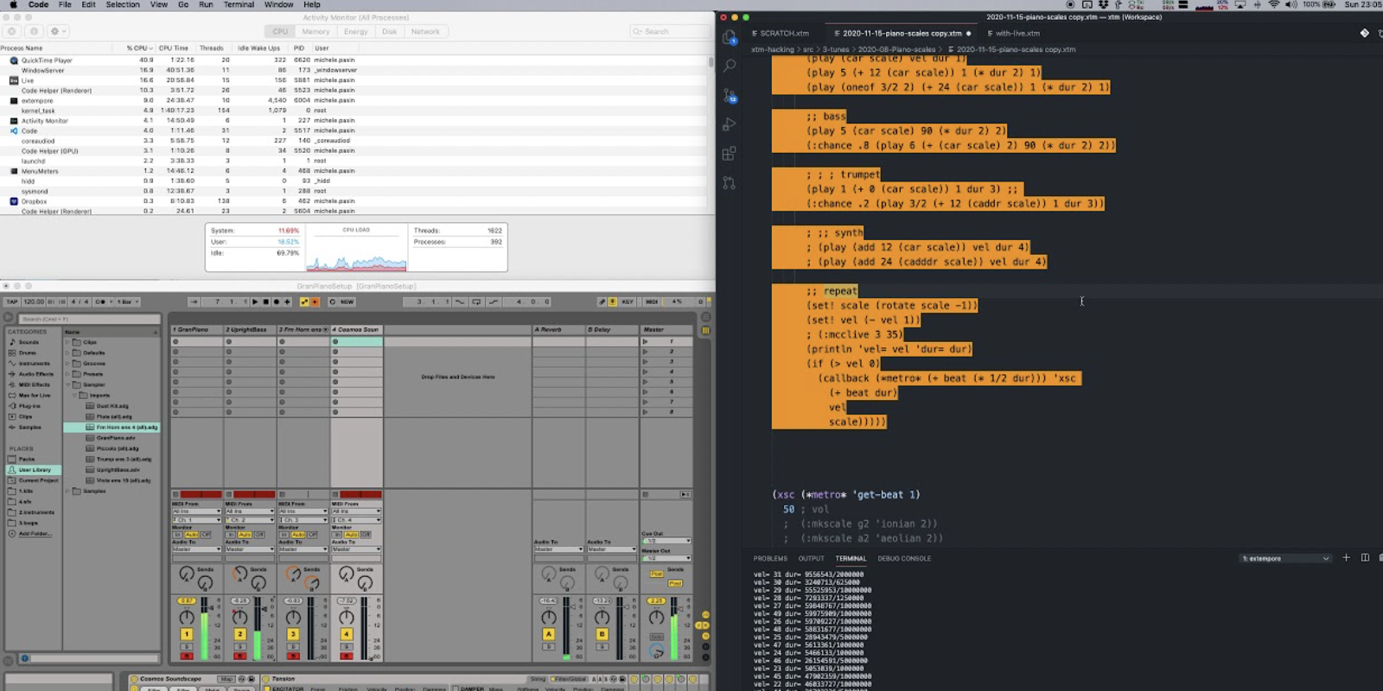
Task: Toggle return track A activator button
Action: click(548, 634)
